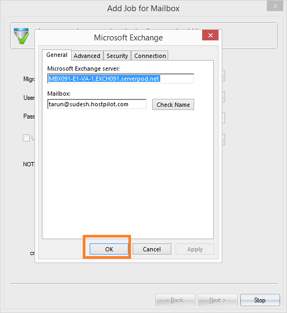Close the Microsoft Exchange dialog
Image resolution: width=287 pixels, height=313 pixels.
pos(210,35)
